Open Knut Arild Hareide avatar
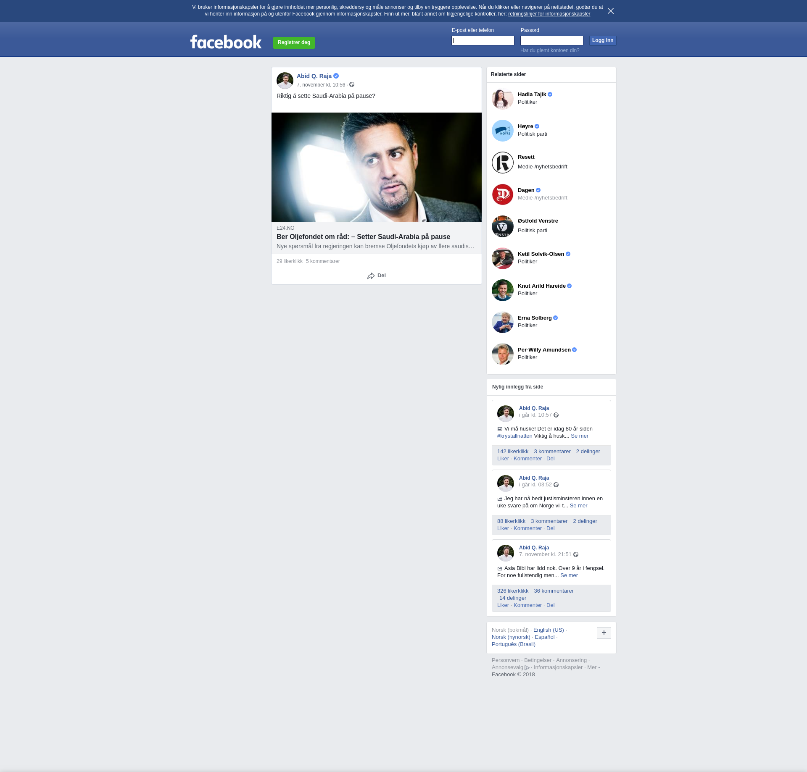 pyautogui.click(x=503, y=290)
